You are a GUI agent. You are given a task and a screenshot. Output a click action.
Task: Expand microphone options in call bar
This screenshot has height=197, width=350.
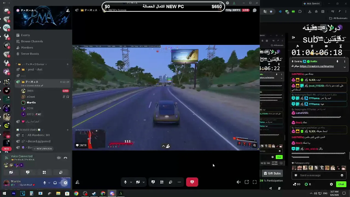[131, 182]
